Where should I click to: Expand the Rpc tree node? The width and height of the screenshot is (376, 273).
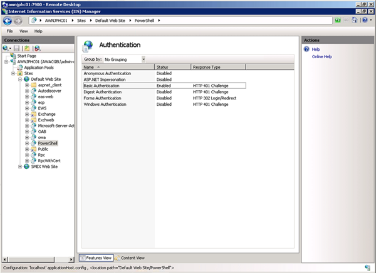[27, 155]
